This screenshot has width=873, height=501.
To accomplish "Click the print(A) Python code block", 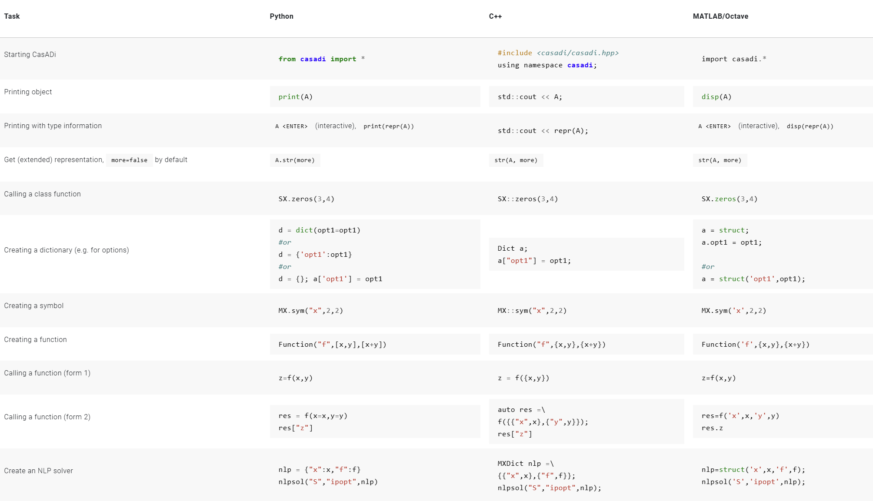I will (x=296, y=97).
